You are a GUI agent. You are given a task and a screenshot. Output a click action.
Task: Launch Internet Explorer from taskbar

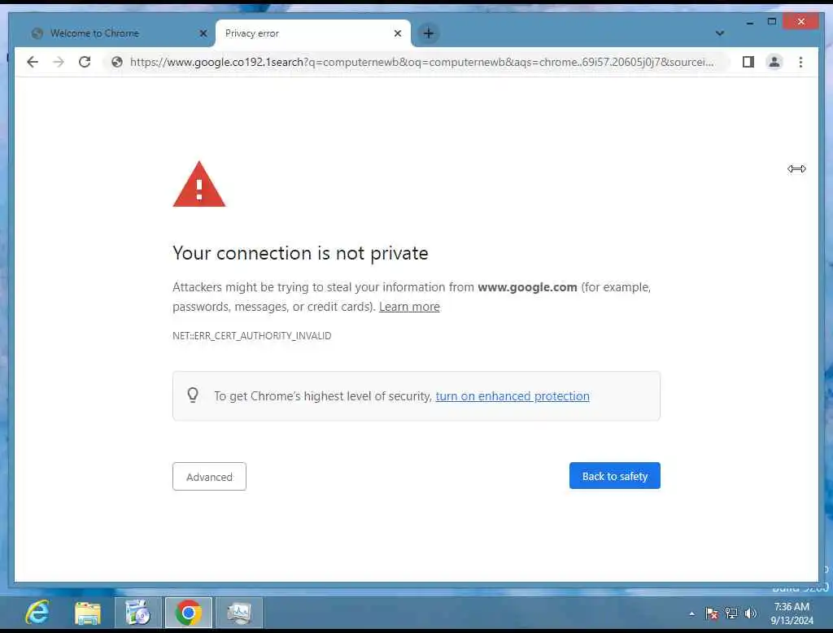37,613
